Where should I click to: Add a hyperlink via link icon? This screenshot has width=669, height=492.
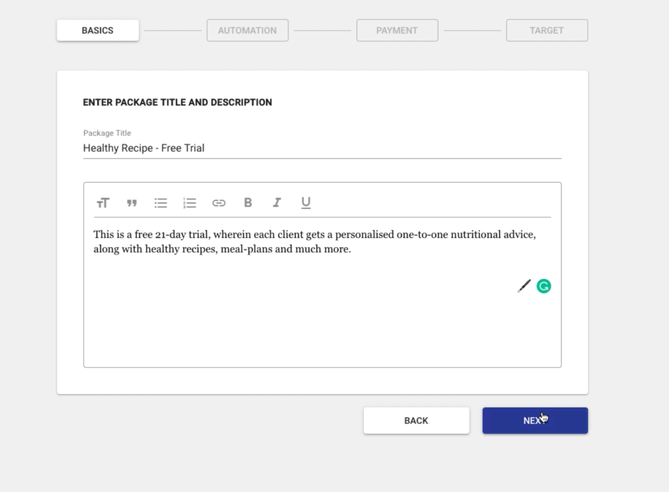[219, 203]
